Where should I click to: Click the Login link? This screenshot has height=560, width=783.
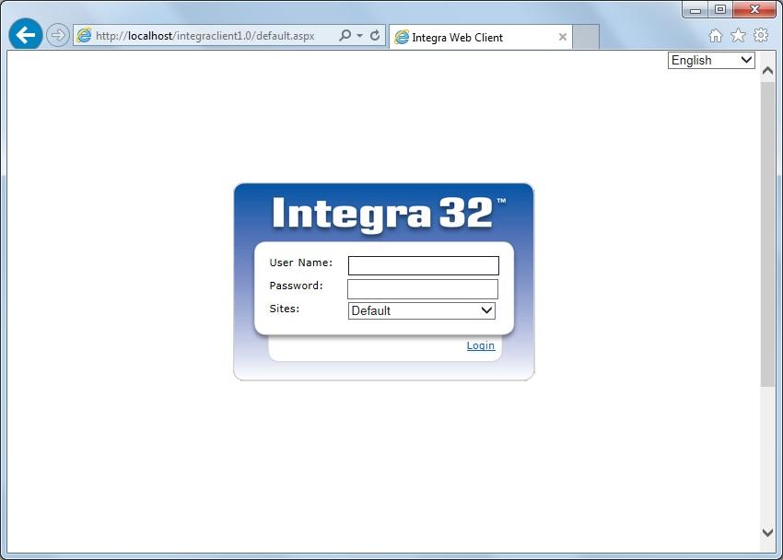[480, 345]
